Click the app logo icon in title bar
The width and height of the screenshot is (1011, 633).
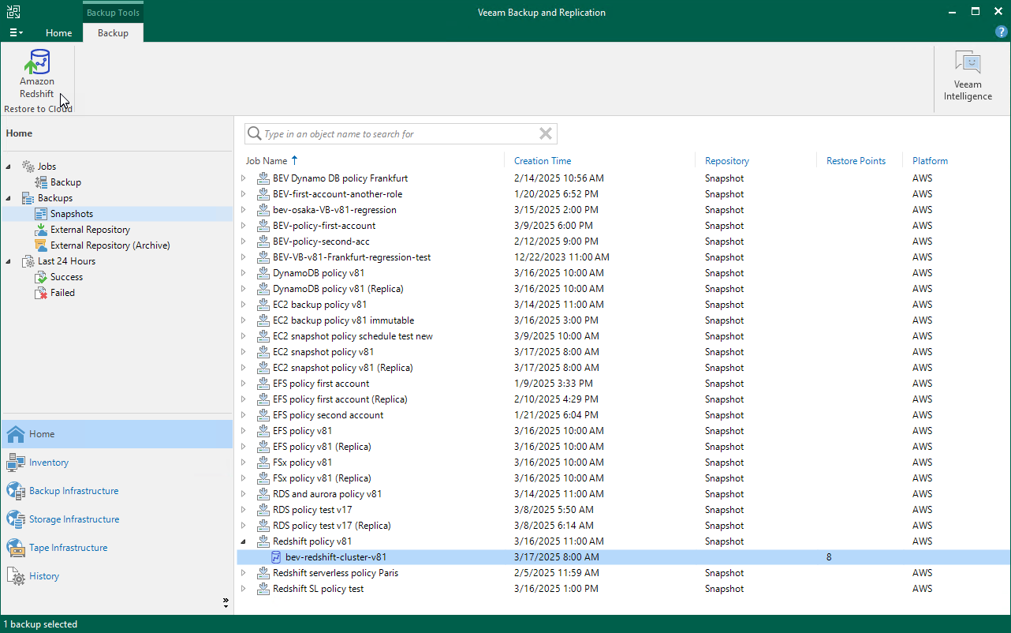pyautogui.click(x=13, y=12)
